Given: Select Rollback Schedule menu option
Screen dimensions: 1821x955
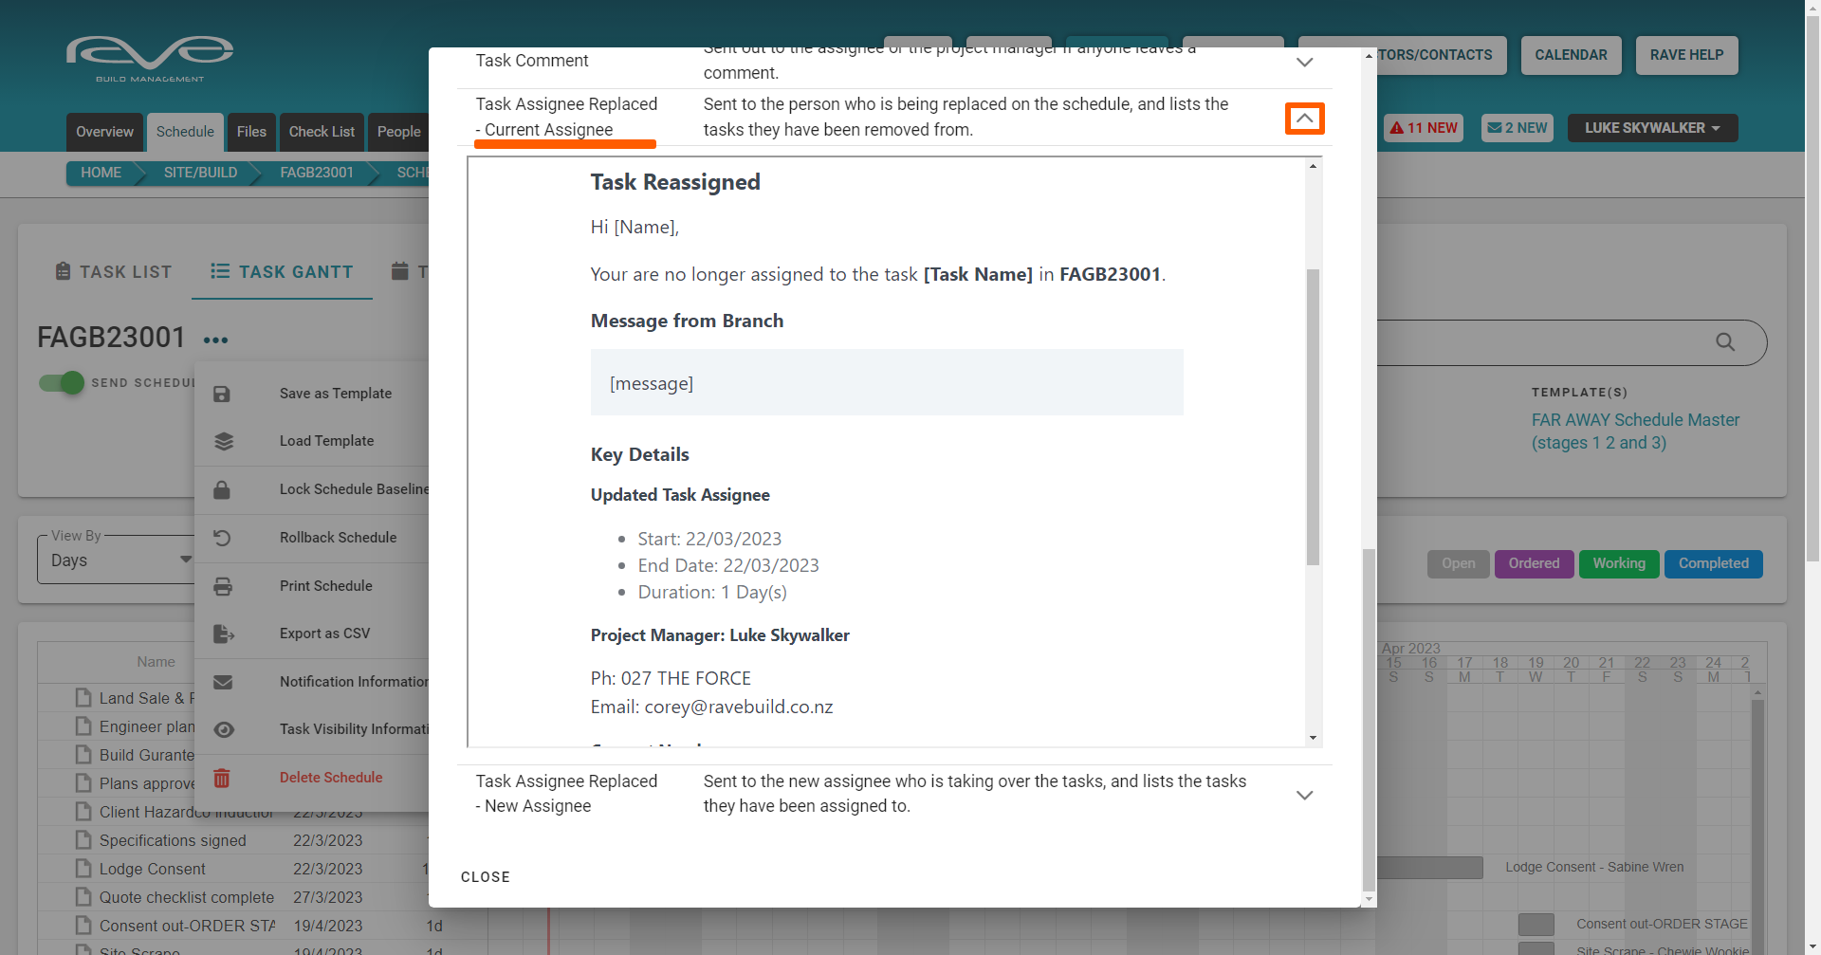Looking at the screenshot, I should click(339, 538).
